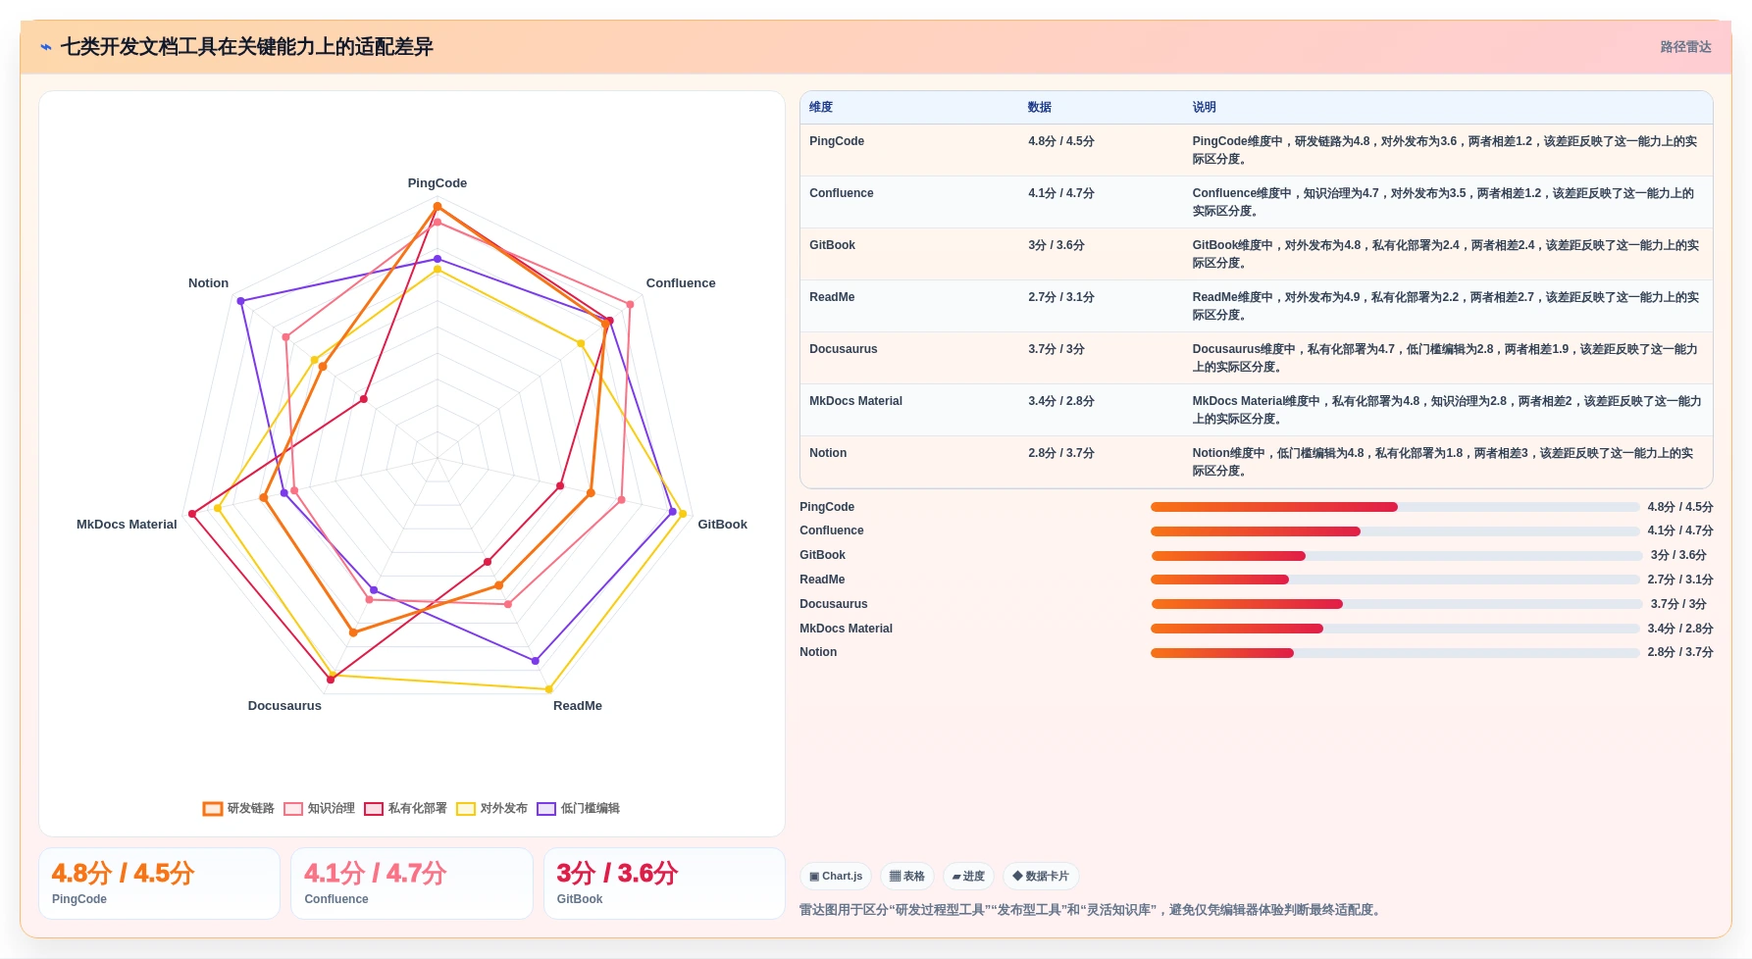Select the PingCode table row name
The height and width of the screenshot is (959, 1752).
pos(837,141)
